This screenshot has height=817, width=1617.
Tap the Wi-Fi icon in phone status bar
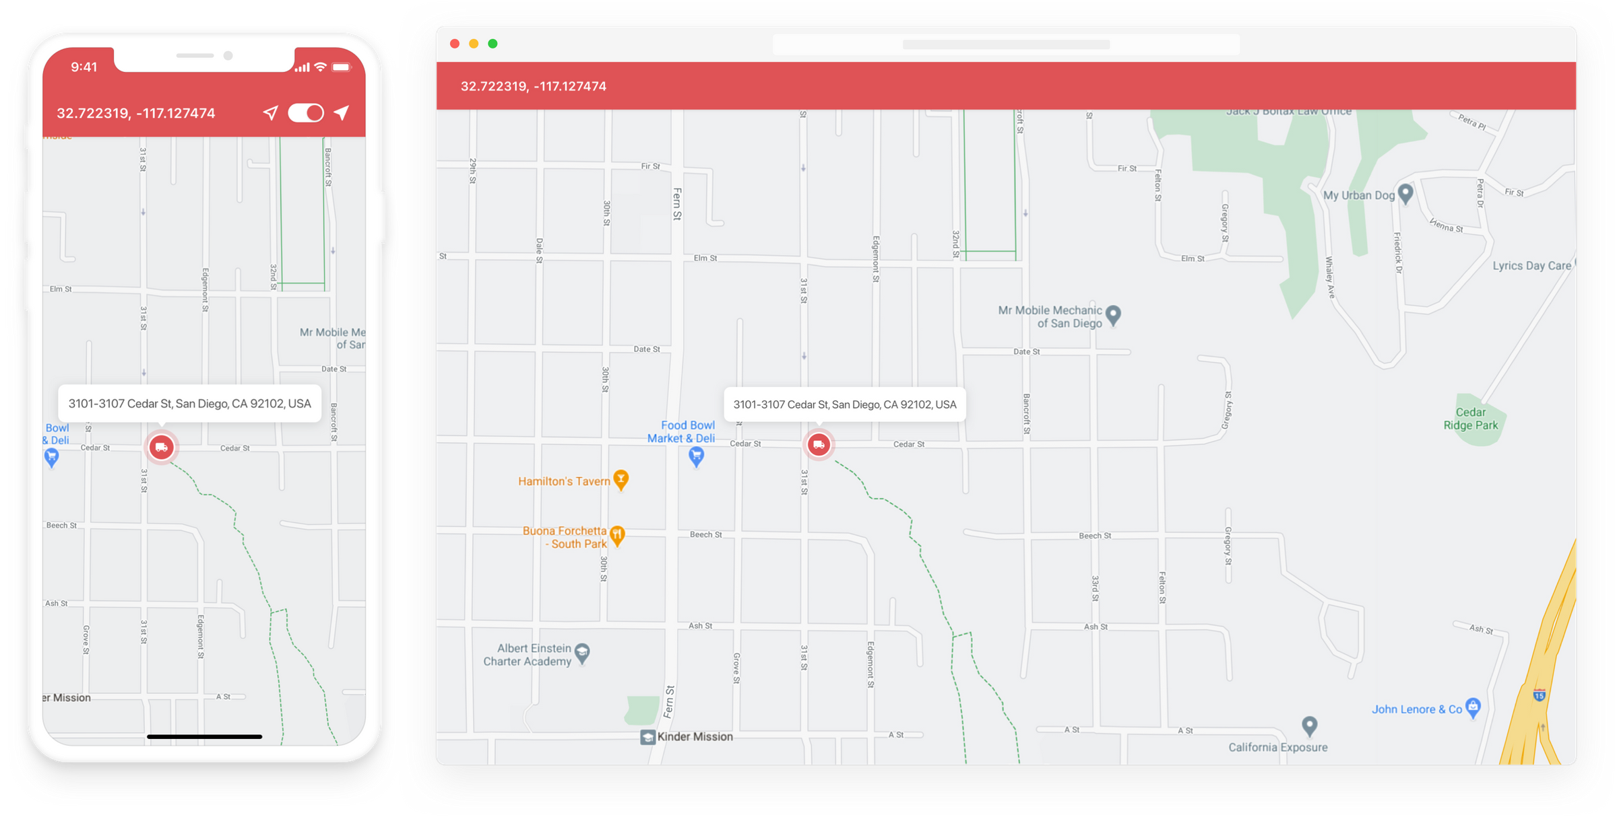click(x=321, y=67)
